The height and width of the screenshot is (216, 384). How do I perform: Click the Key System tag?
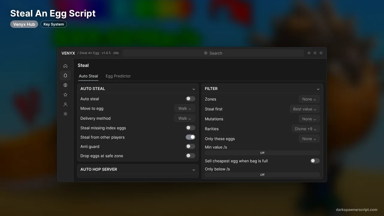click(x=54, y=24)
